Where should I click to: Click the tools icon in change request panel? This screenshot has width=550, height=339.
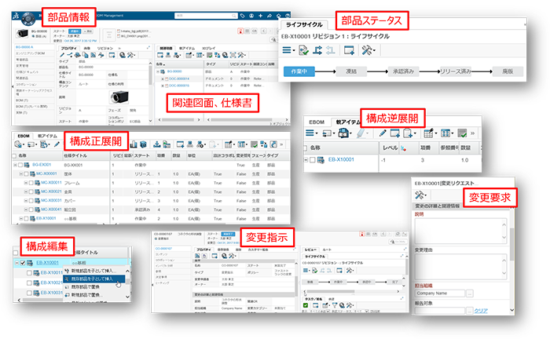pyautogui.click(x=420, y=193)
